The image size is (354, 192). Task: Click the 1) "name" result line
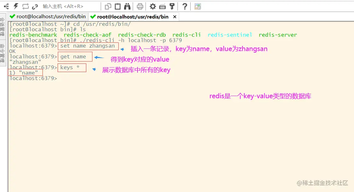23,73
